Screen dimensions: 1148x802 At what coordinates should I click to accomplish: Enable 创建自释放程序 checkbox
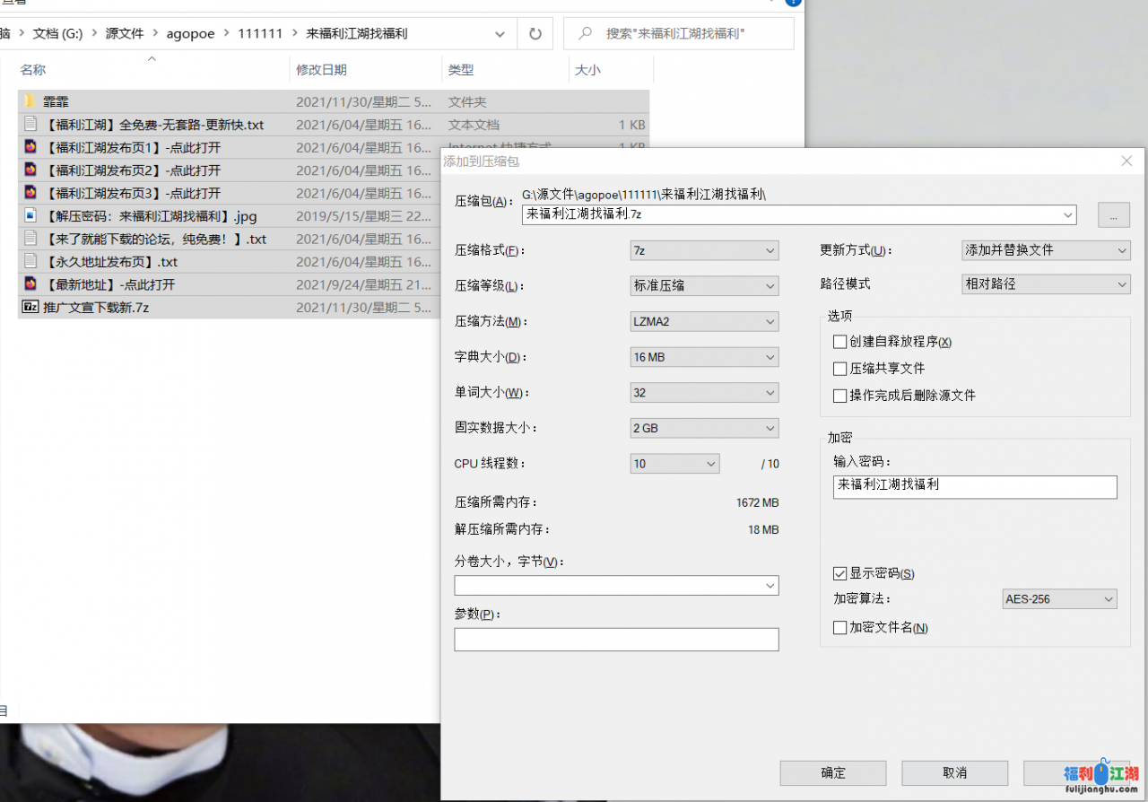tap(839, 342)
